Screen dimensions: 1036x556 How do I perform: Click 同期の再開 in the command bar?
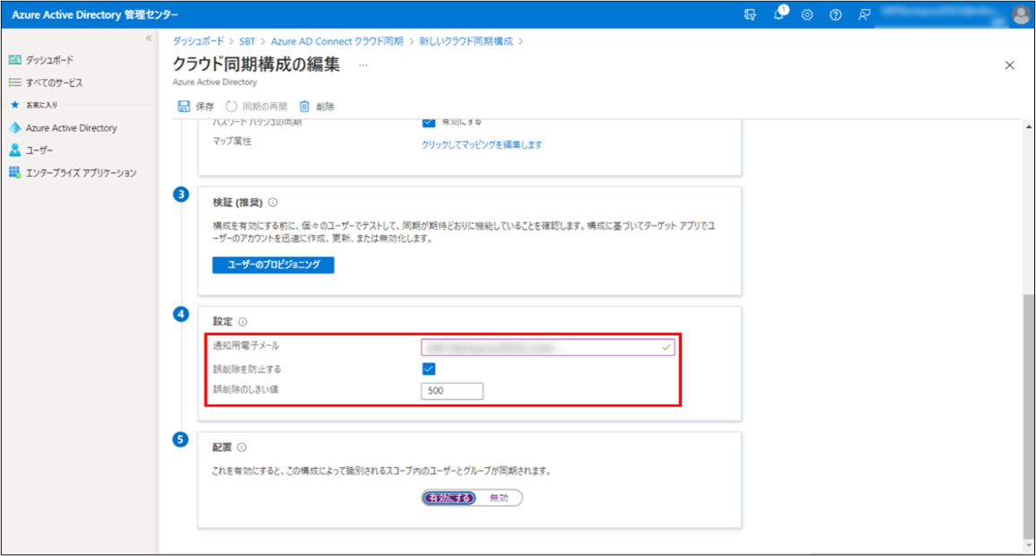click(257, 107)
